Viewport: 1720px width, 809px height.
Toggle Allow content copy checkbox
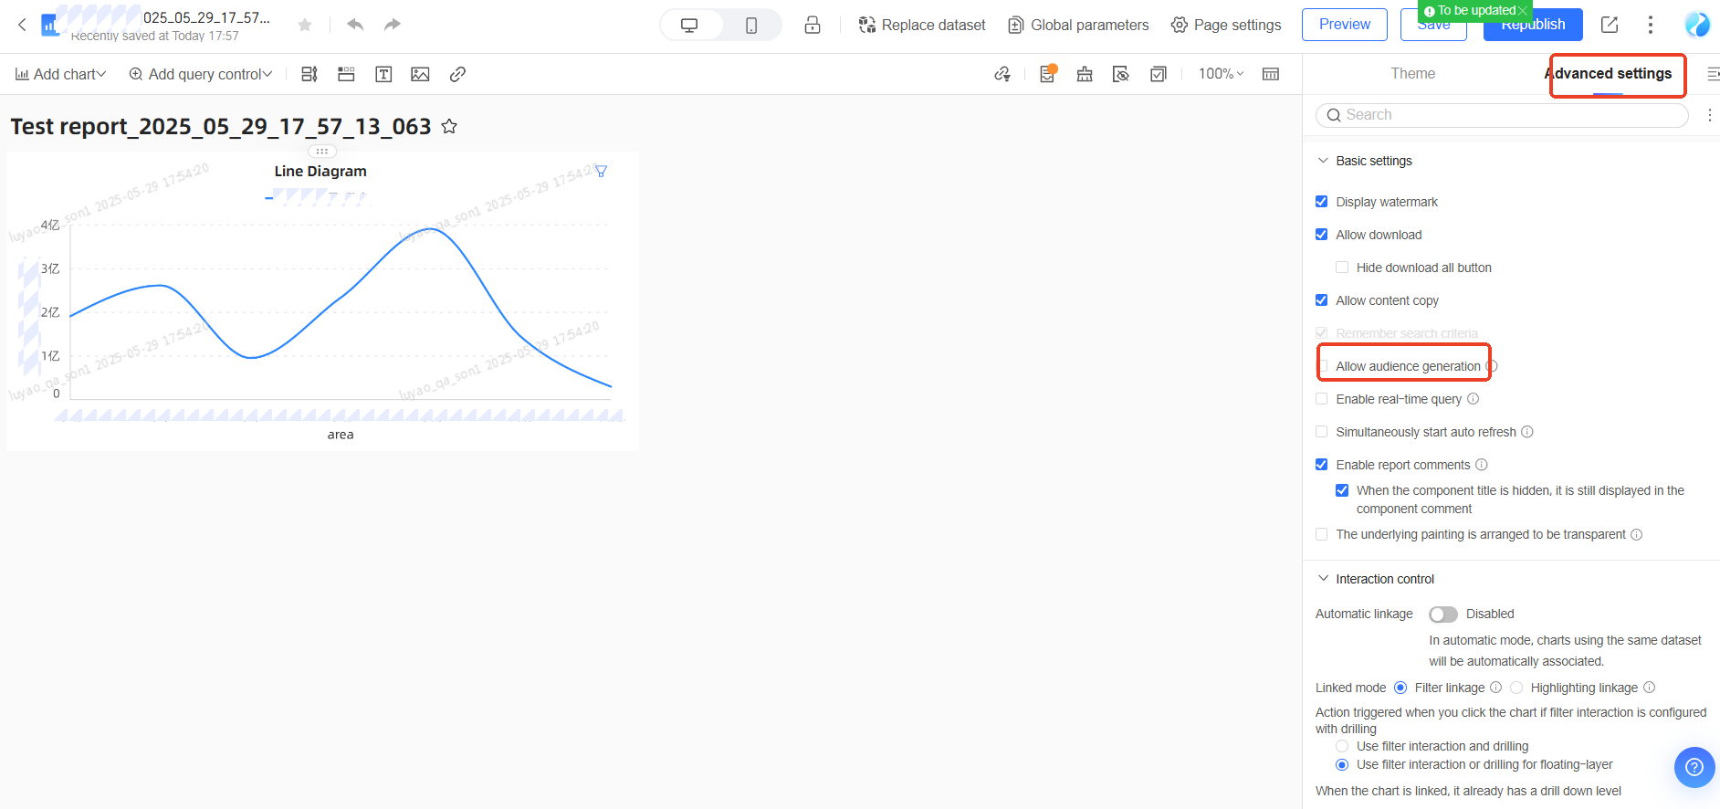pos(1321,300)
